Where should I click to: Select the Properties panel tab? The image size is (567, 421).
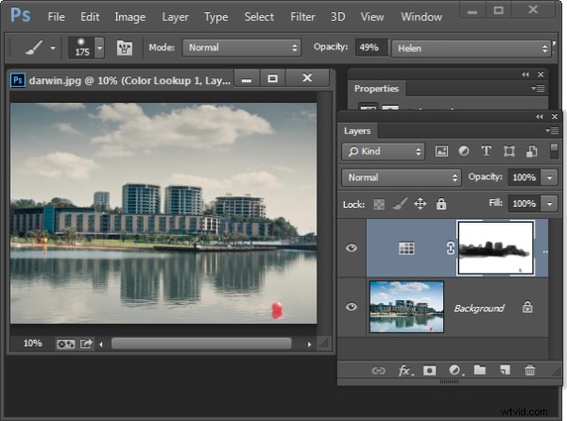(x=376, y=89)
